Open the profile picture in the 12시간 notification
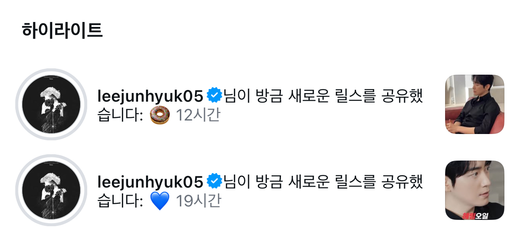526x237 pixels. tap(51, 104)
